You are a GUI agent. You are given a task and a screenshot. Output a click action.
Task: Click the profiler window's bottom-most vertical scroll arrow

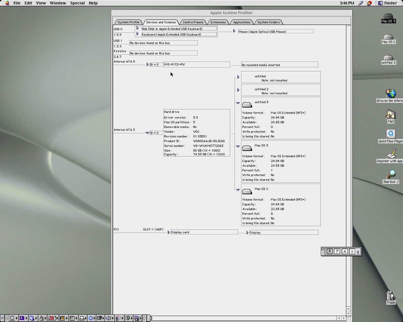[x=348, y=313]
